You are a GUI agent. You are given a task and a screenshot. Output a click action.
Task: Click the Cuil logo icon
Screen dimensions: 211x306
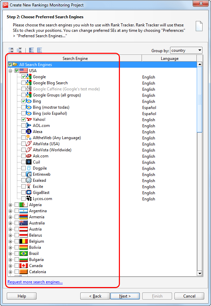29,162
